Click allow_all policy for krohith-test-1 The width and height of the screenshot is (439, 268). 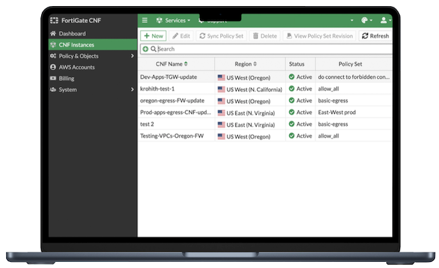[328, 88]
